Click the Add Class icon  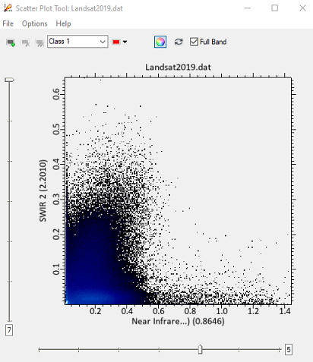[11, 42]
